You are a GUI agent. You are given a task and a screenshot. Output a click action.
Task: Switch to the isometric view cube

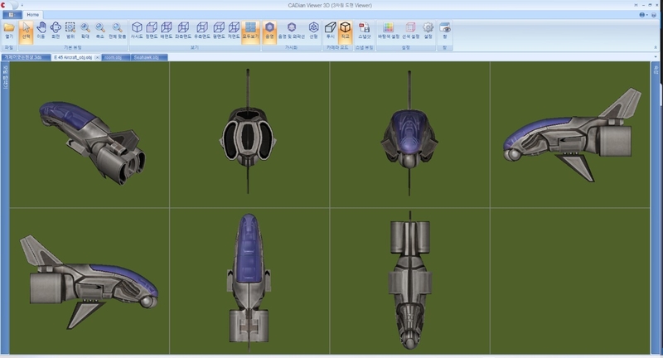pos(138,31)
